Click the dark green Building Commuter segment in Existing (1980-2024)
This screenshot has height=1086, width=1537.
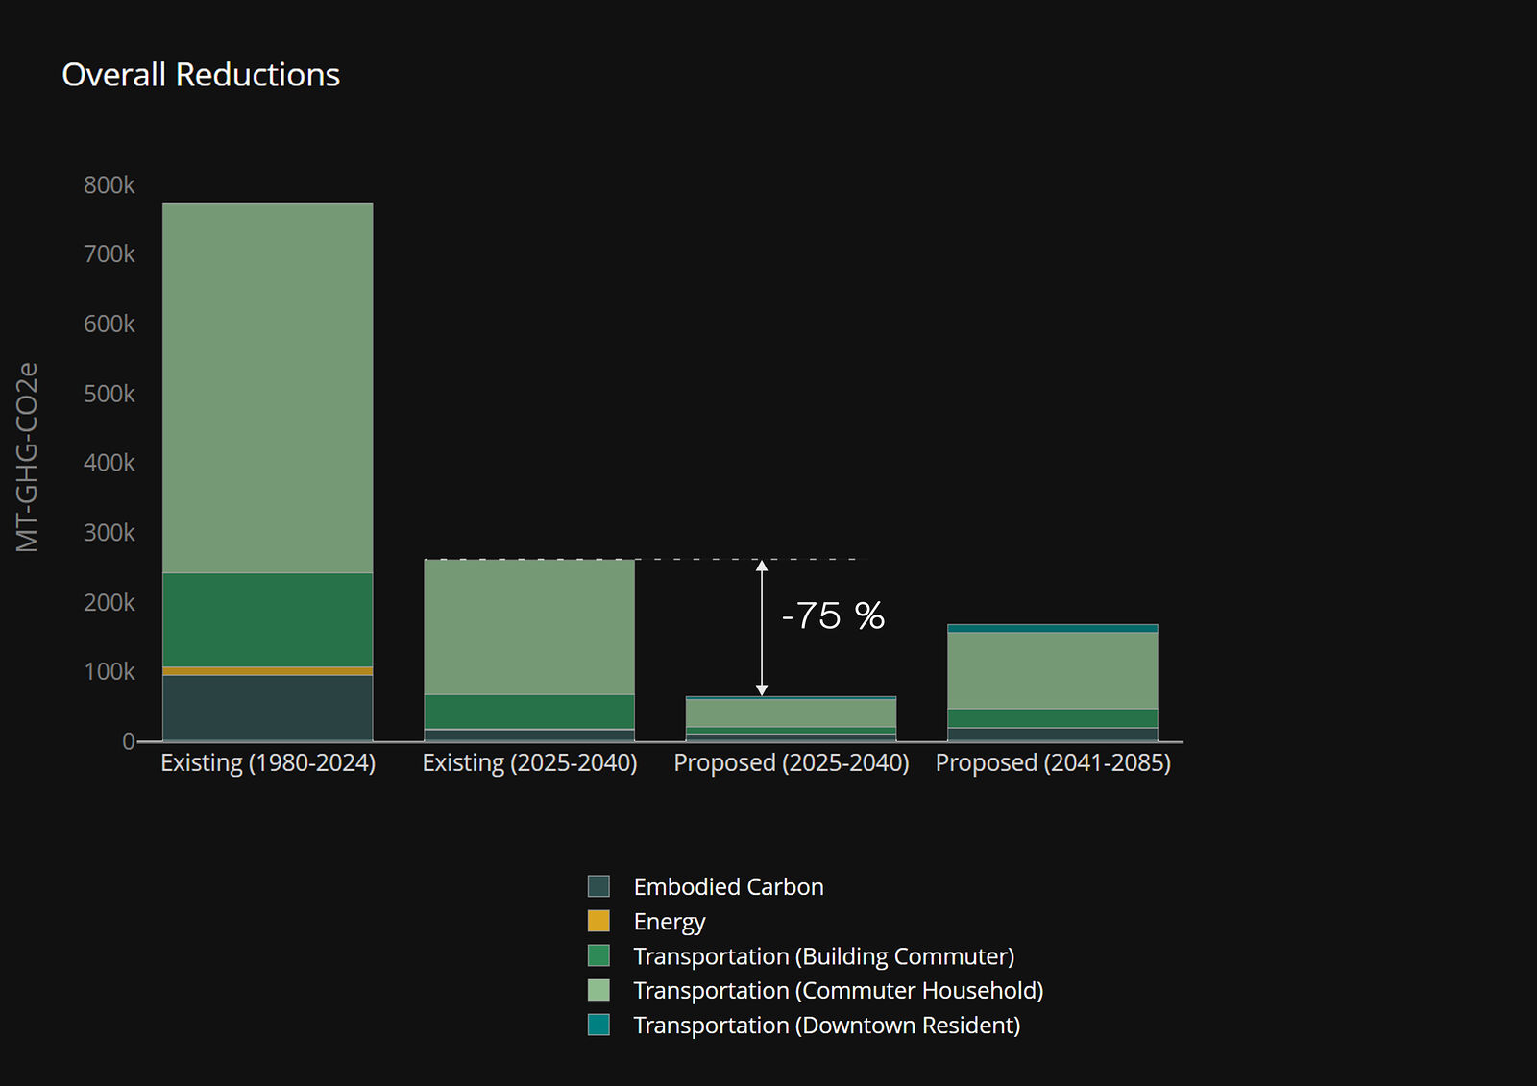click(x=267, y=619)
